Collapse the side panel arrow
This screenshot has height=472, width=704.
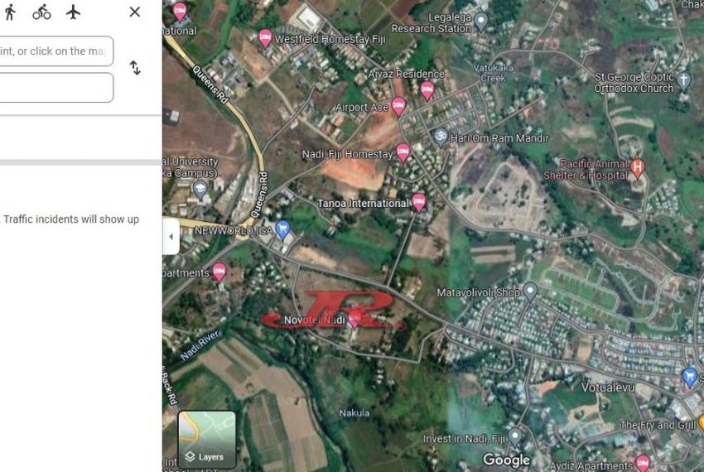pyautogui.click(x=171, y=236)
